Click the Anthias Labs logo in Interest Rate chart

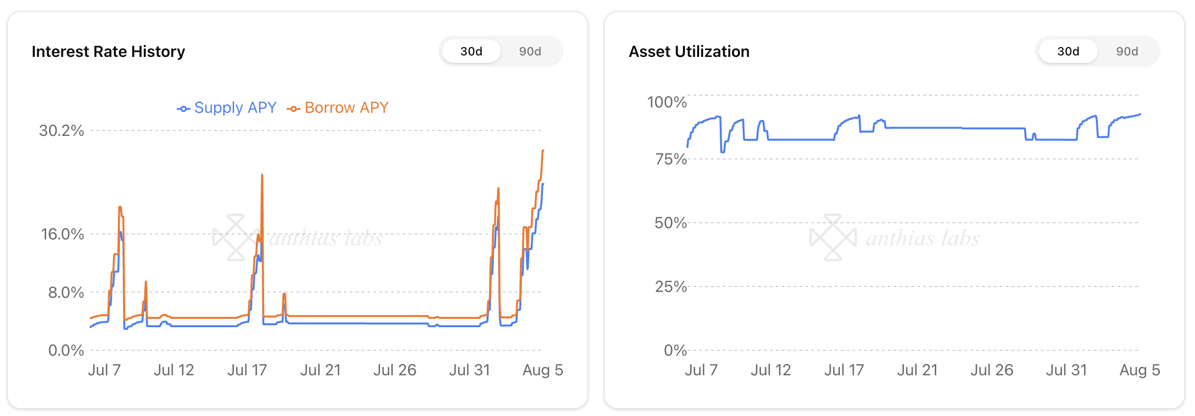(x=236, y=237)
